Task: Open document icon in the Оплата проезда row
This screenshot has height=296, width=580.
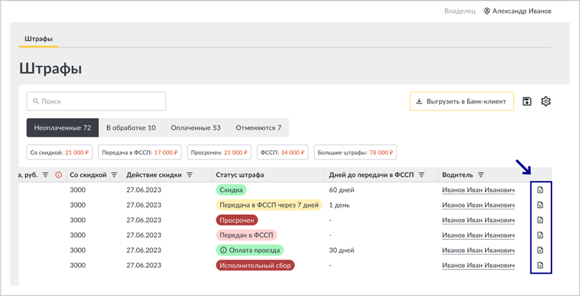Action: (x=540, y=250)
